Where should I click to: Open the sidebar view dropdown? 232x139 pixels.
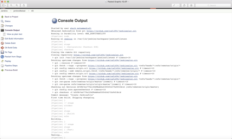[4, 5]
